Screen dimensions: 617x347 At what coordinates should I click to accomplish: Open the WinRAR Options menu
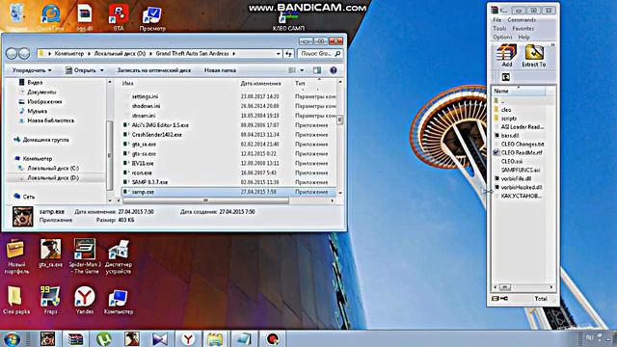(x=502, y=37)
